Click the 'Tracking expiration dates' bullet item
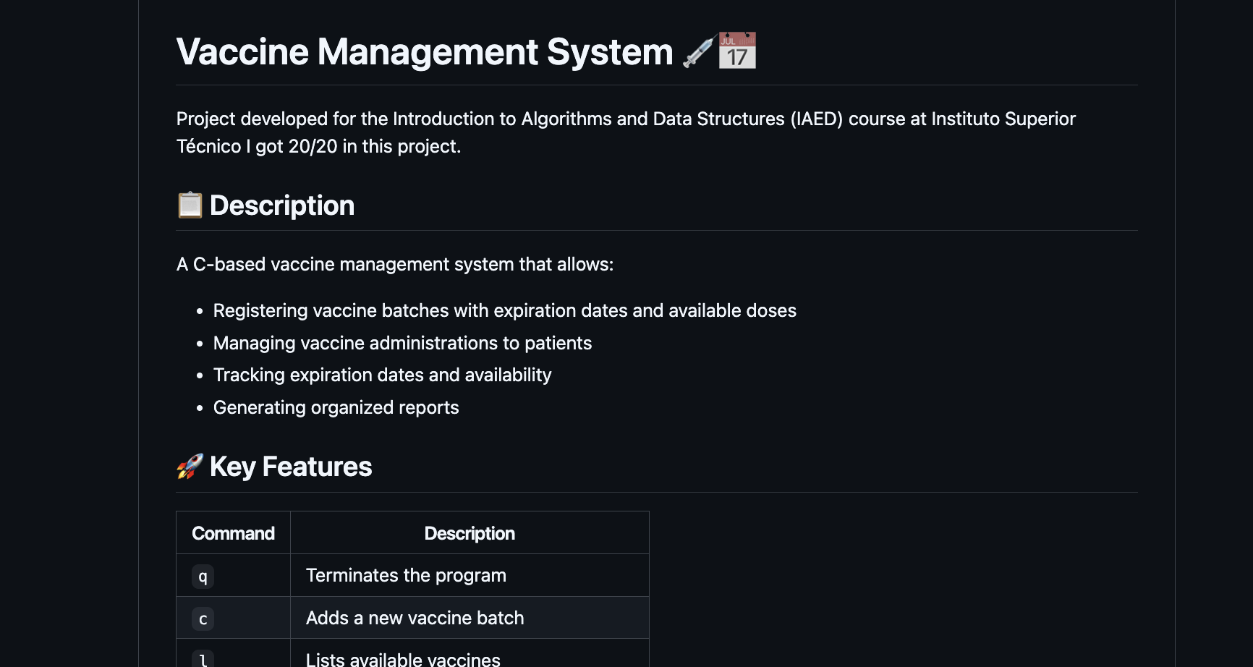The width and height of the screenshot is (1253, 667). pos(382,375)
